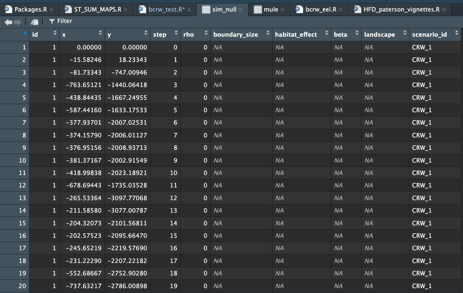Close the HFD_paterson_vignettes.R tab
The image size is (463, 293).
444,10
